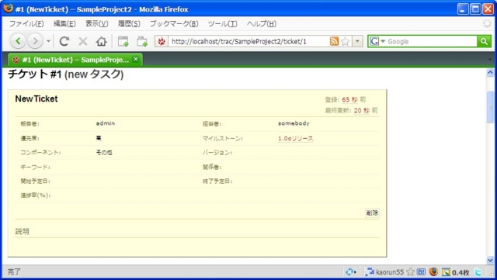Click the Firefox globe status bar icon
Image resolution: width=497 pixels, height=280 pixels.
click(x=433, y=271)
